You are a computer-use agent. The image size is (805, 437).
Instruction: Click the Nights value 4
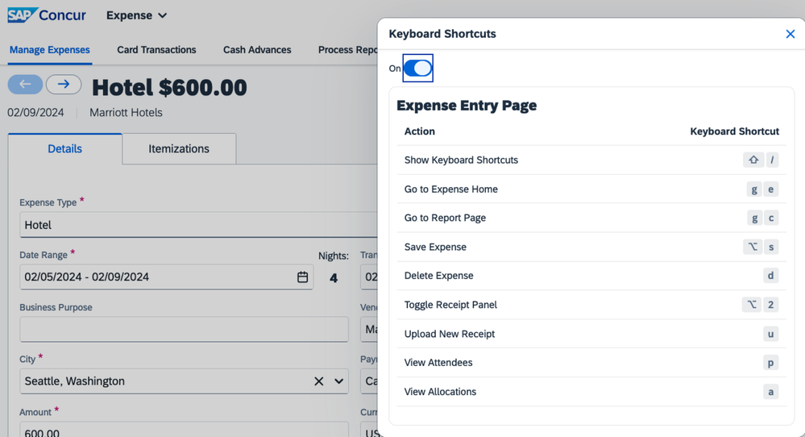tap(334, 278)
